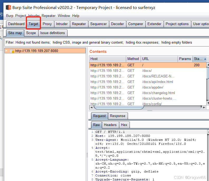Viewport: 209px width, 181px height.
Task: Select the /docs/config/ row
Action: point(148,104)
